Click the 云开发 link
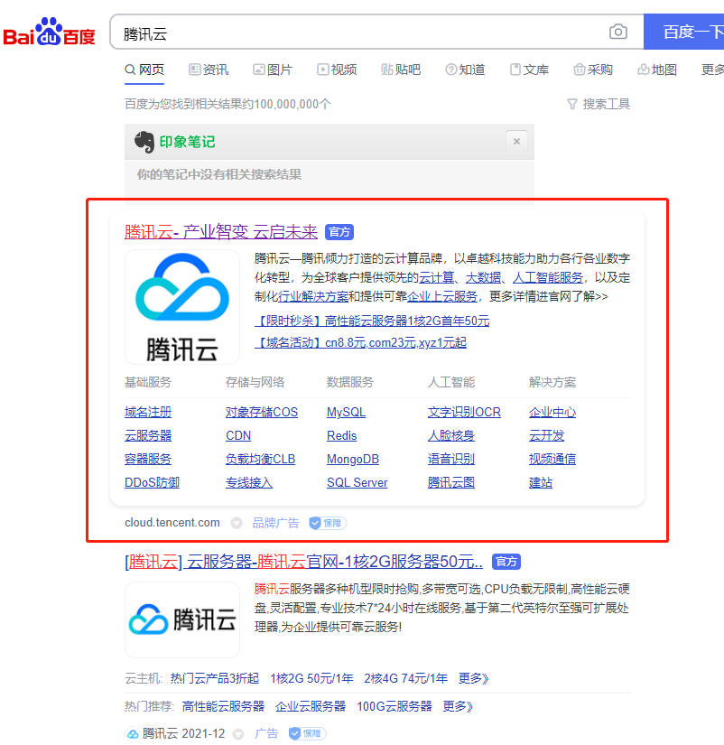 pyautogui.click(x=546, y=435)
